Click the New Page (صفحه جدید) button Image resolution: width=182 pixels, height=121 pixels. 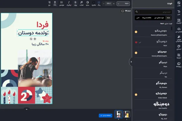[105, 115]
